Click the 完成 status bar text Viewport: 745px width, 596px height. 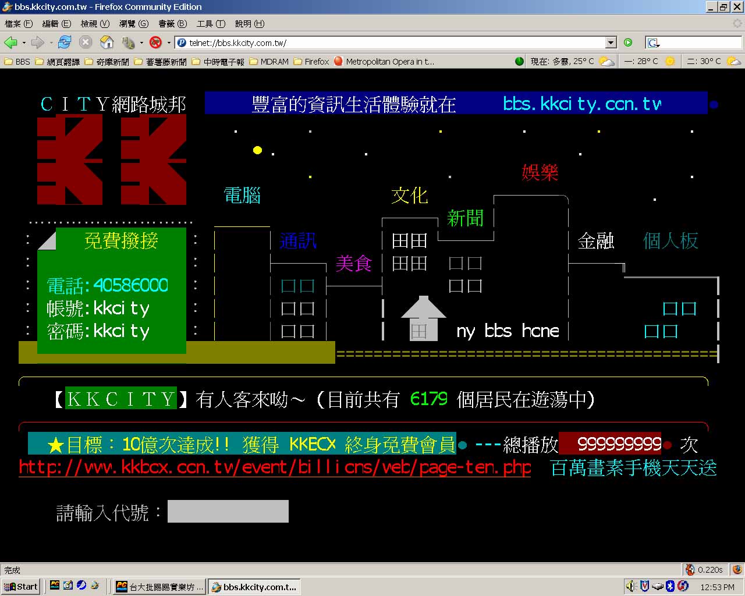click(12, 570)
